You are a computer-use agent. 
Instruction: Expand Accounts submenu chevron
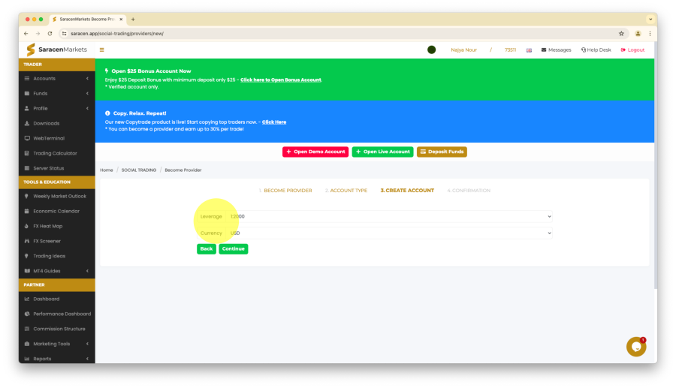(x=88, y=78)
